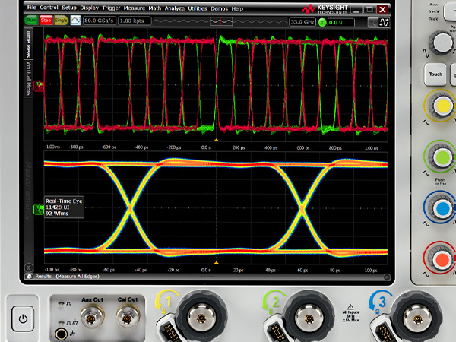Image resolution: width=456 pixels, height=342 pixels.
Task: Click the -100 ps eye axis label
Action: (x=52, y=270)
